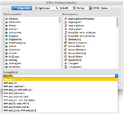The height and width of the screenshot is (115, 127).
Task: Go to the Skript tab
Action: [79, 8]
